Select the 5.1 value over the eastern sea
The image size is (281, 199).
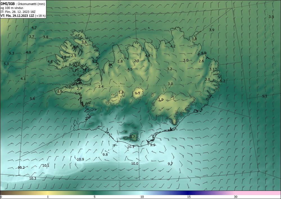(x=265, y=96)
